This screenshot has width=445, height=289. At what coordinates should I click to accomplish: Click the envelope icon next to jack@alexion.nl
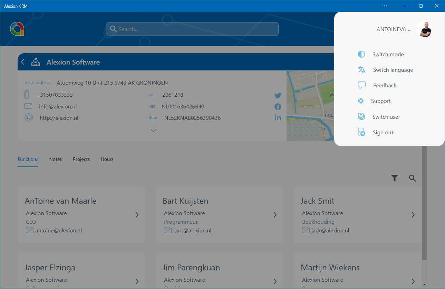[306, 230]
